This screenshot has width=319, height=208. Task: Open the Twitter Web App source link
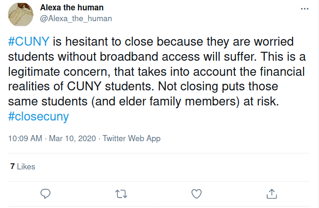tap(131, 138)
